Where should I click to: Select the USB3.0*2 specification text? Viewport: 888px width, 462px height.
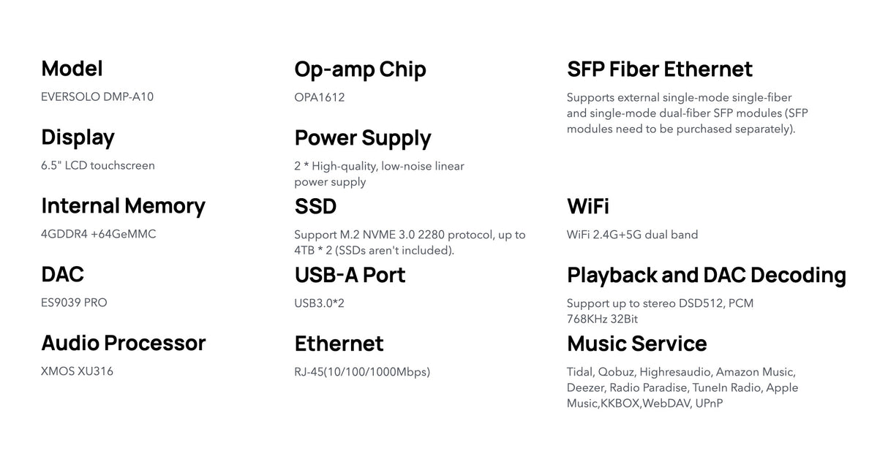pos(319,303)
